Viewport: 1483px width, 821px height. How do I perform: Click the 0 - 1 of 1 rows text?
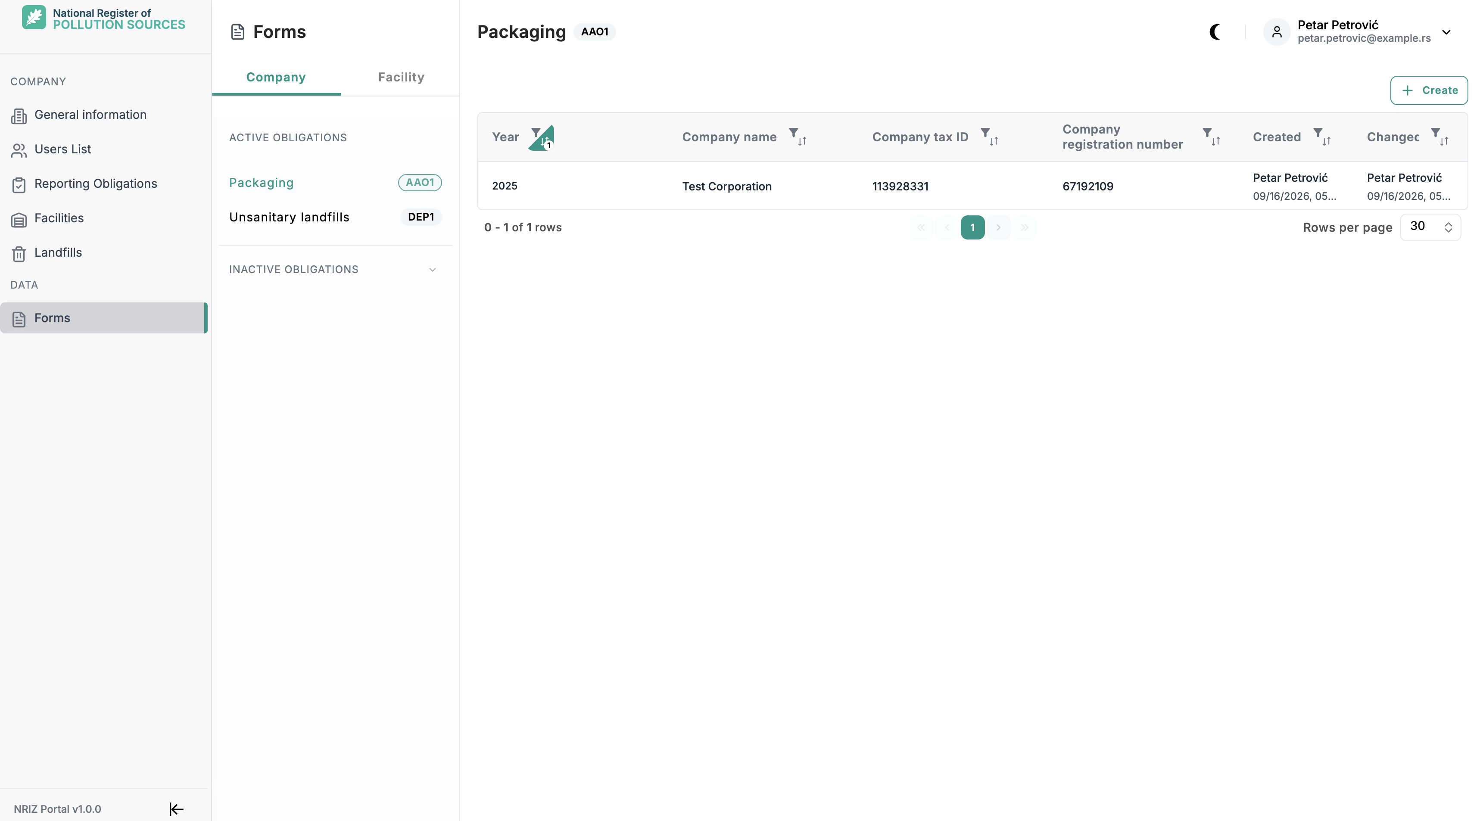tap(523, 227)
